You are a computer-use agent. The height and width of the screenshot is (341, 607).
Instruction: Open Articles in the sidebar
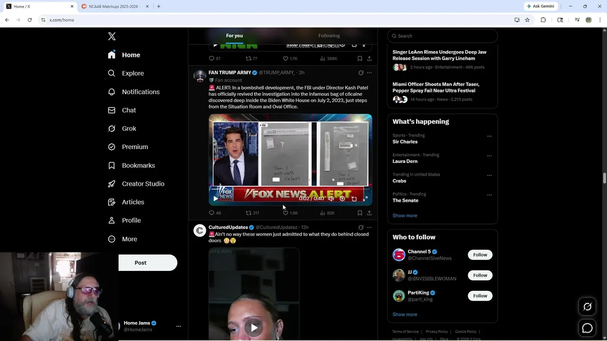[126, 202]
